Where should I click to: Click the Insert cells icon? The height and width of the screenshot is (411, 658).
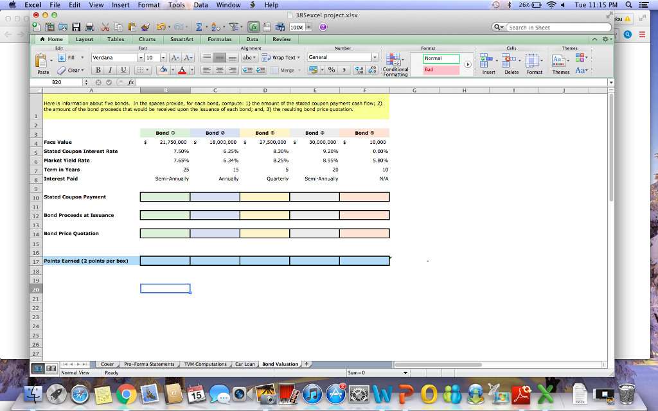pyautogui.click(x=486, y=60)
